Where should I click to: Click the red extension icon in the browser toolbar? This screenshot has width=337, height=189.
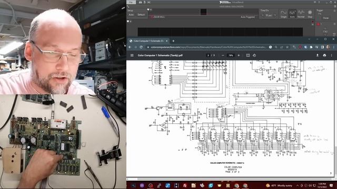300,47
